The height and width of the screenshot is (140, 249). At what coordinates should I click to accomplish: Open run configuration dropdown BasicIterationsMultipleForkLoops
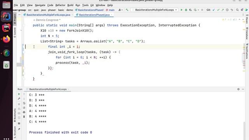tap(155, 10)
